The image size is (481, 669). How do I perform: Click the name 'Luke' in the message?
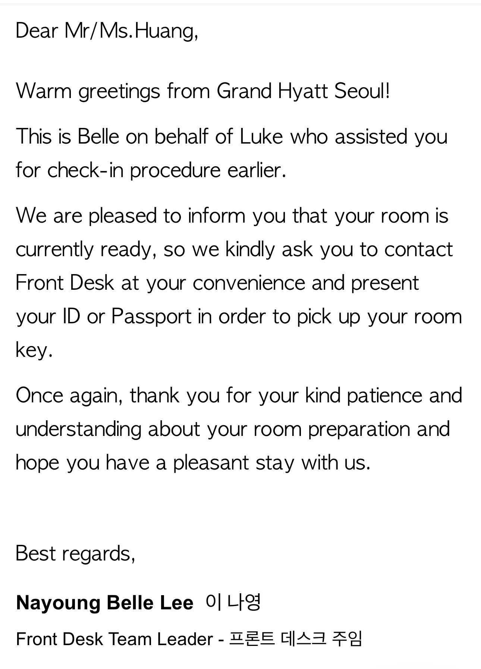(261, 136)
